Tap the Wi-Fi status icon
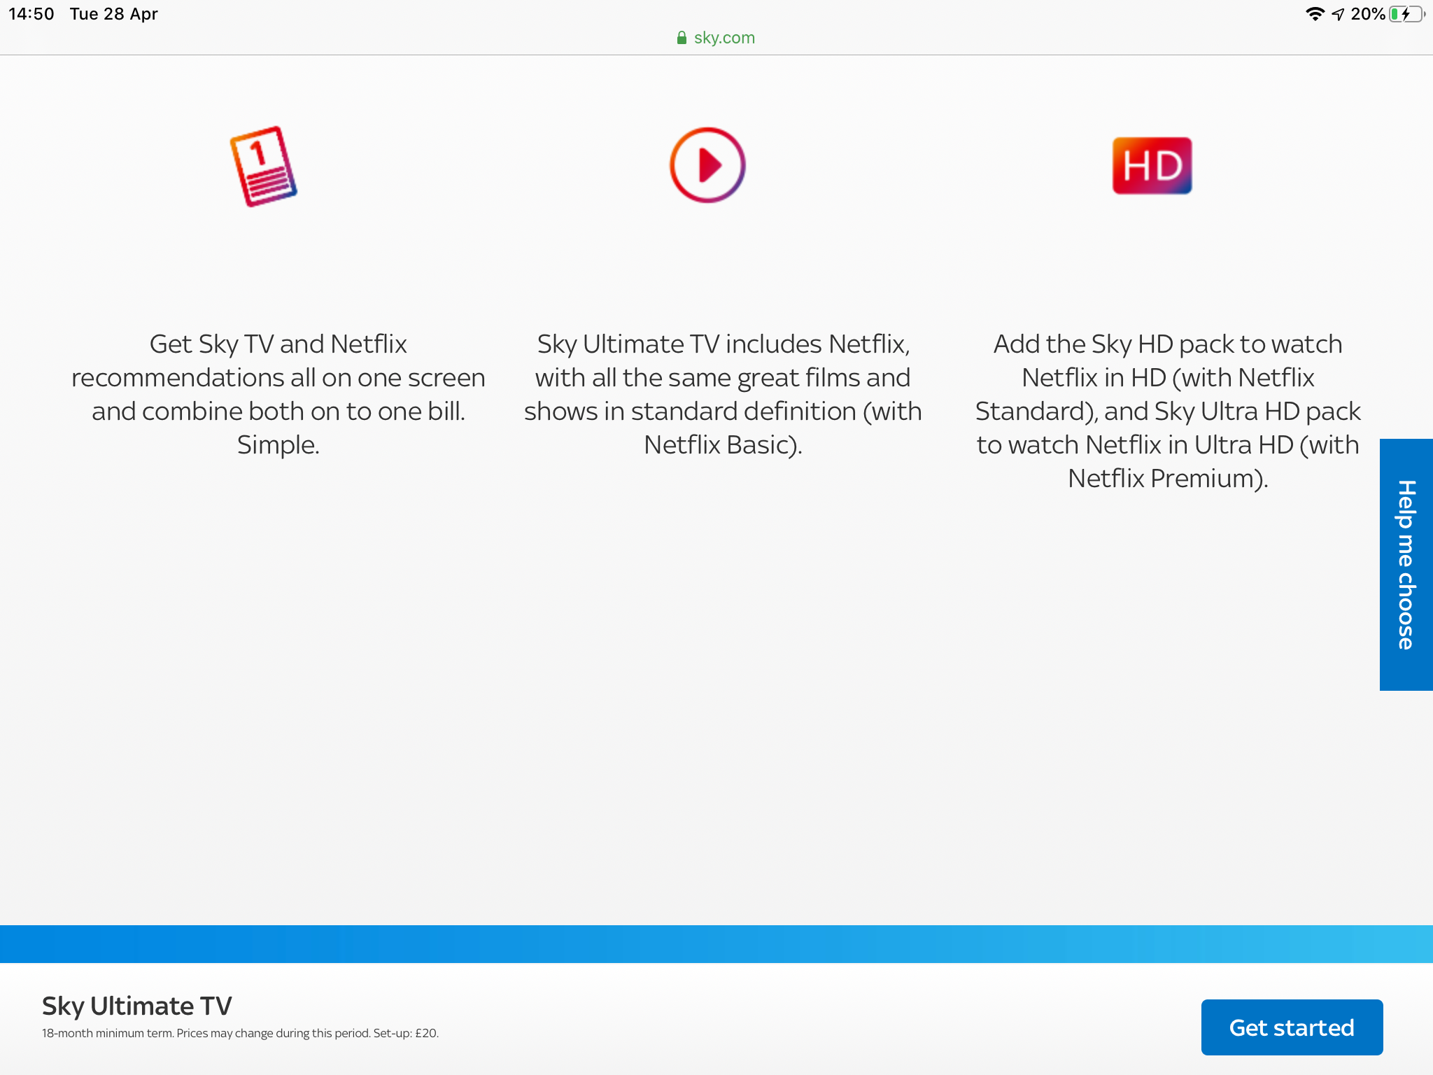This screenshot has height=1075, width=1433. [1315, 14]
